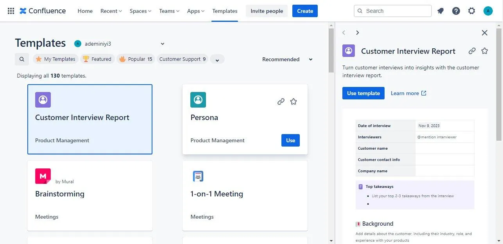
Task: Click the Use template button
Action: (x=363, y=93)
